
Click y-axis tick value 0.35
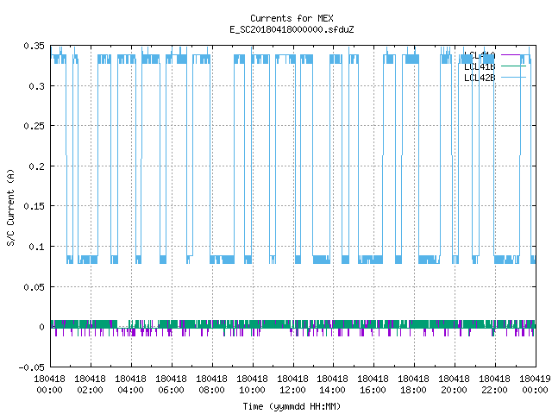(x=34, y=46)
